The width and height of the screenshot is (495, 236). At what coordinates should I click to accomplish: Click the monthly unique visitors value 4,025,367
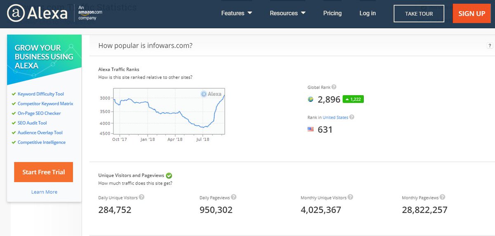[321, 210]
